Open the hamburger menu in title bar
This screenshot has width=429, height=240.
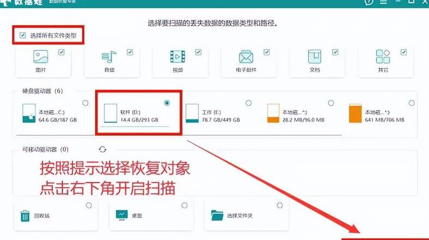click(x=384, y=2)
